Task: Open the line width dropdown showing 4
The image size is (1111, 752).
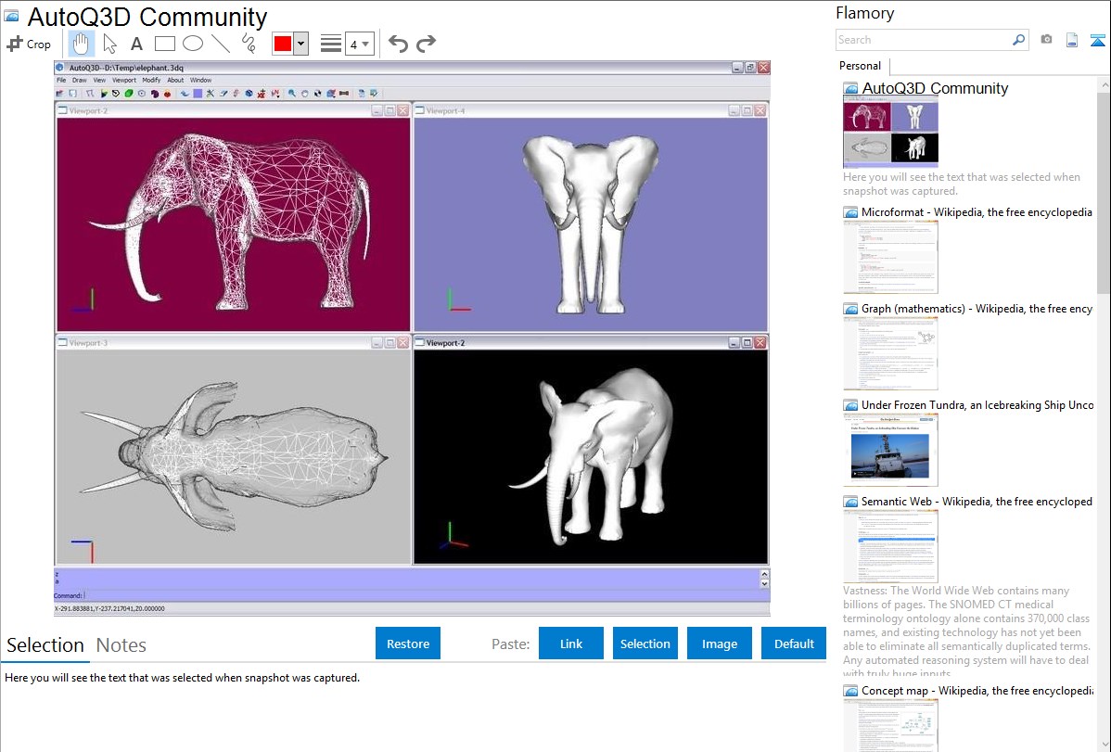Action: point(360,44)
